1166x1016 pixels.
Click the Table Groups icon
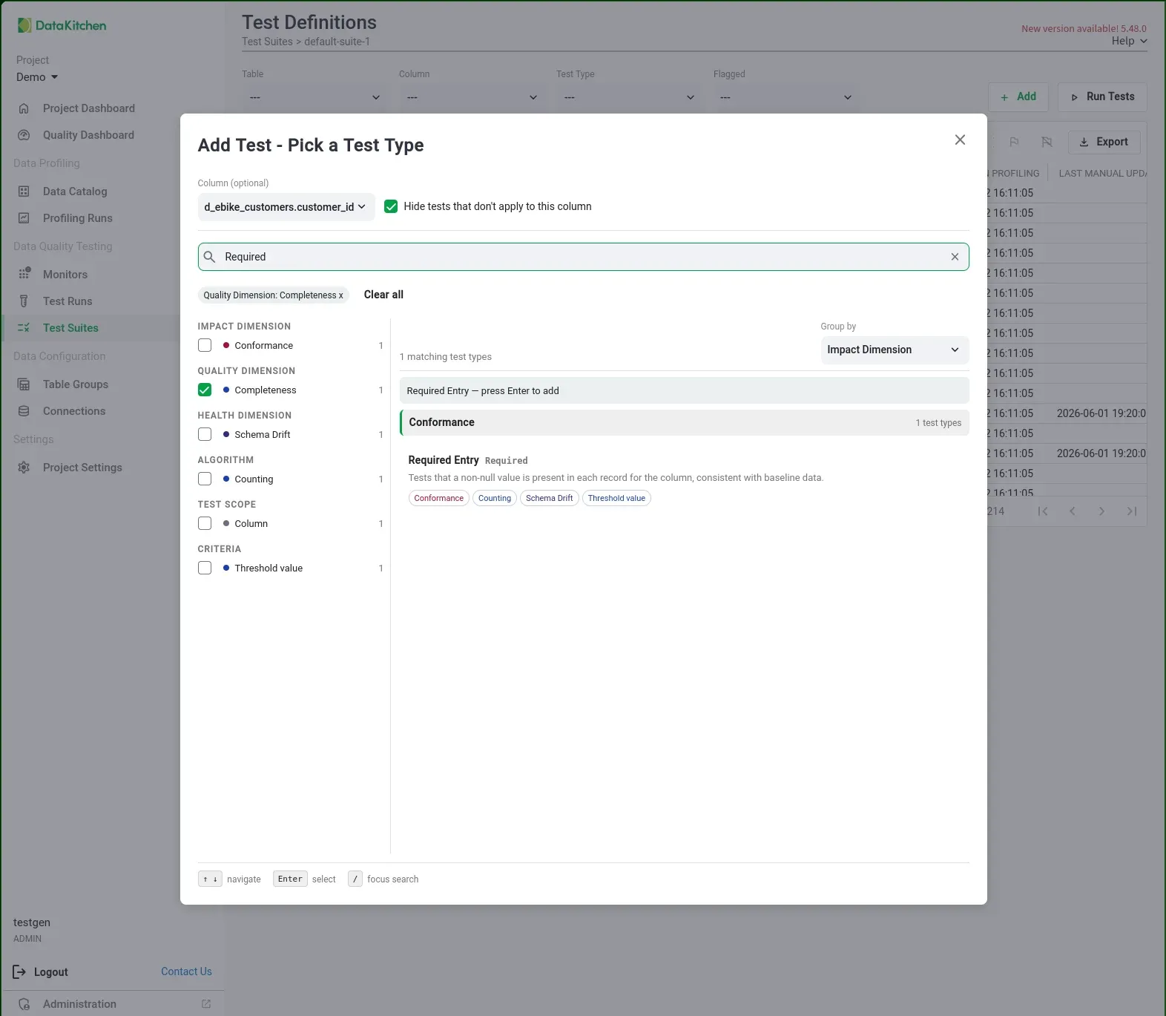tap(24, 384)
